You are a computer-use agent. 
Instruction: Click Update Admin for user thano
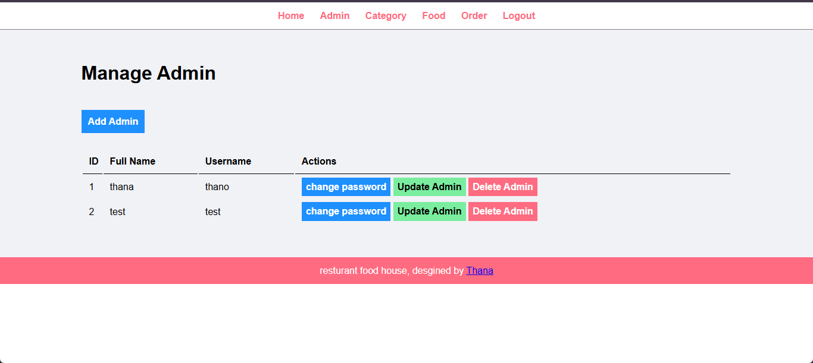point(429,187)
